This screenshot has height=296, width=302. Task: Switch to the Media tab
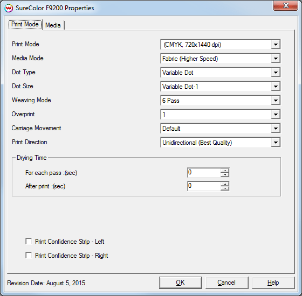[x=53, y=25]
